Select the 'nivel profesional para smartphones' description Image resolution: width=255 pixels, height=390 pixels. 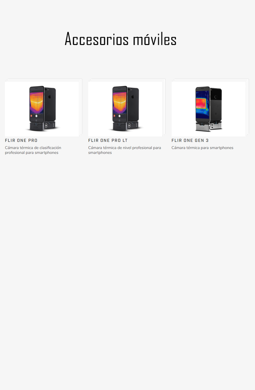point(124,150)
